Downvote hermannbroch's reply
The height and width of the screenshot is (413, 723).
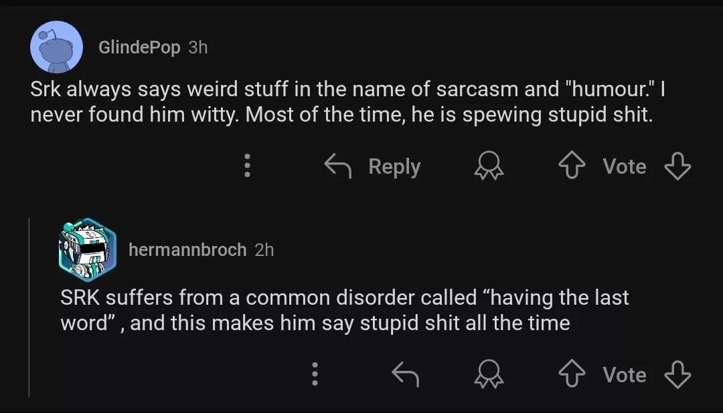click(x=677, y=375)
